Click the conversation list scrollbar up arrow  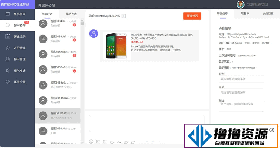[x=82, y=20]
